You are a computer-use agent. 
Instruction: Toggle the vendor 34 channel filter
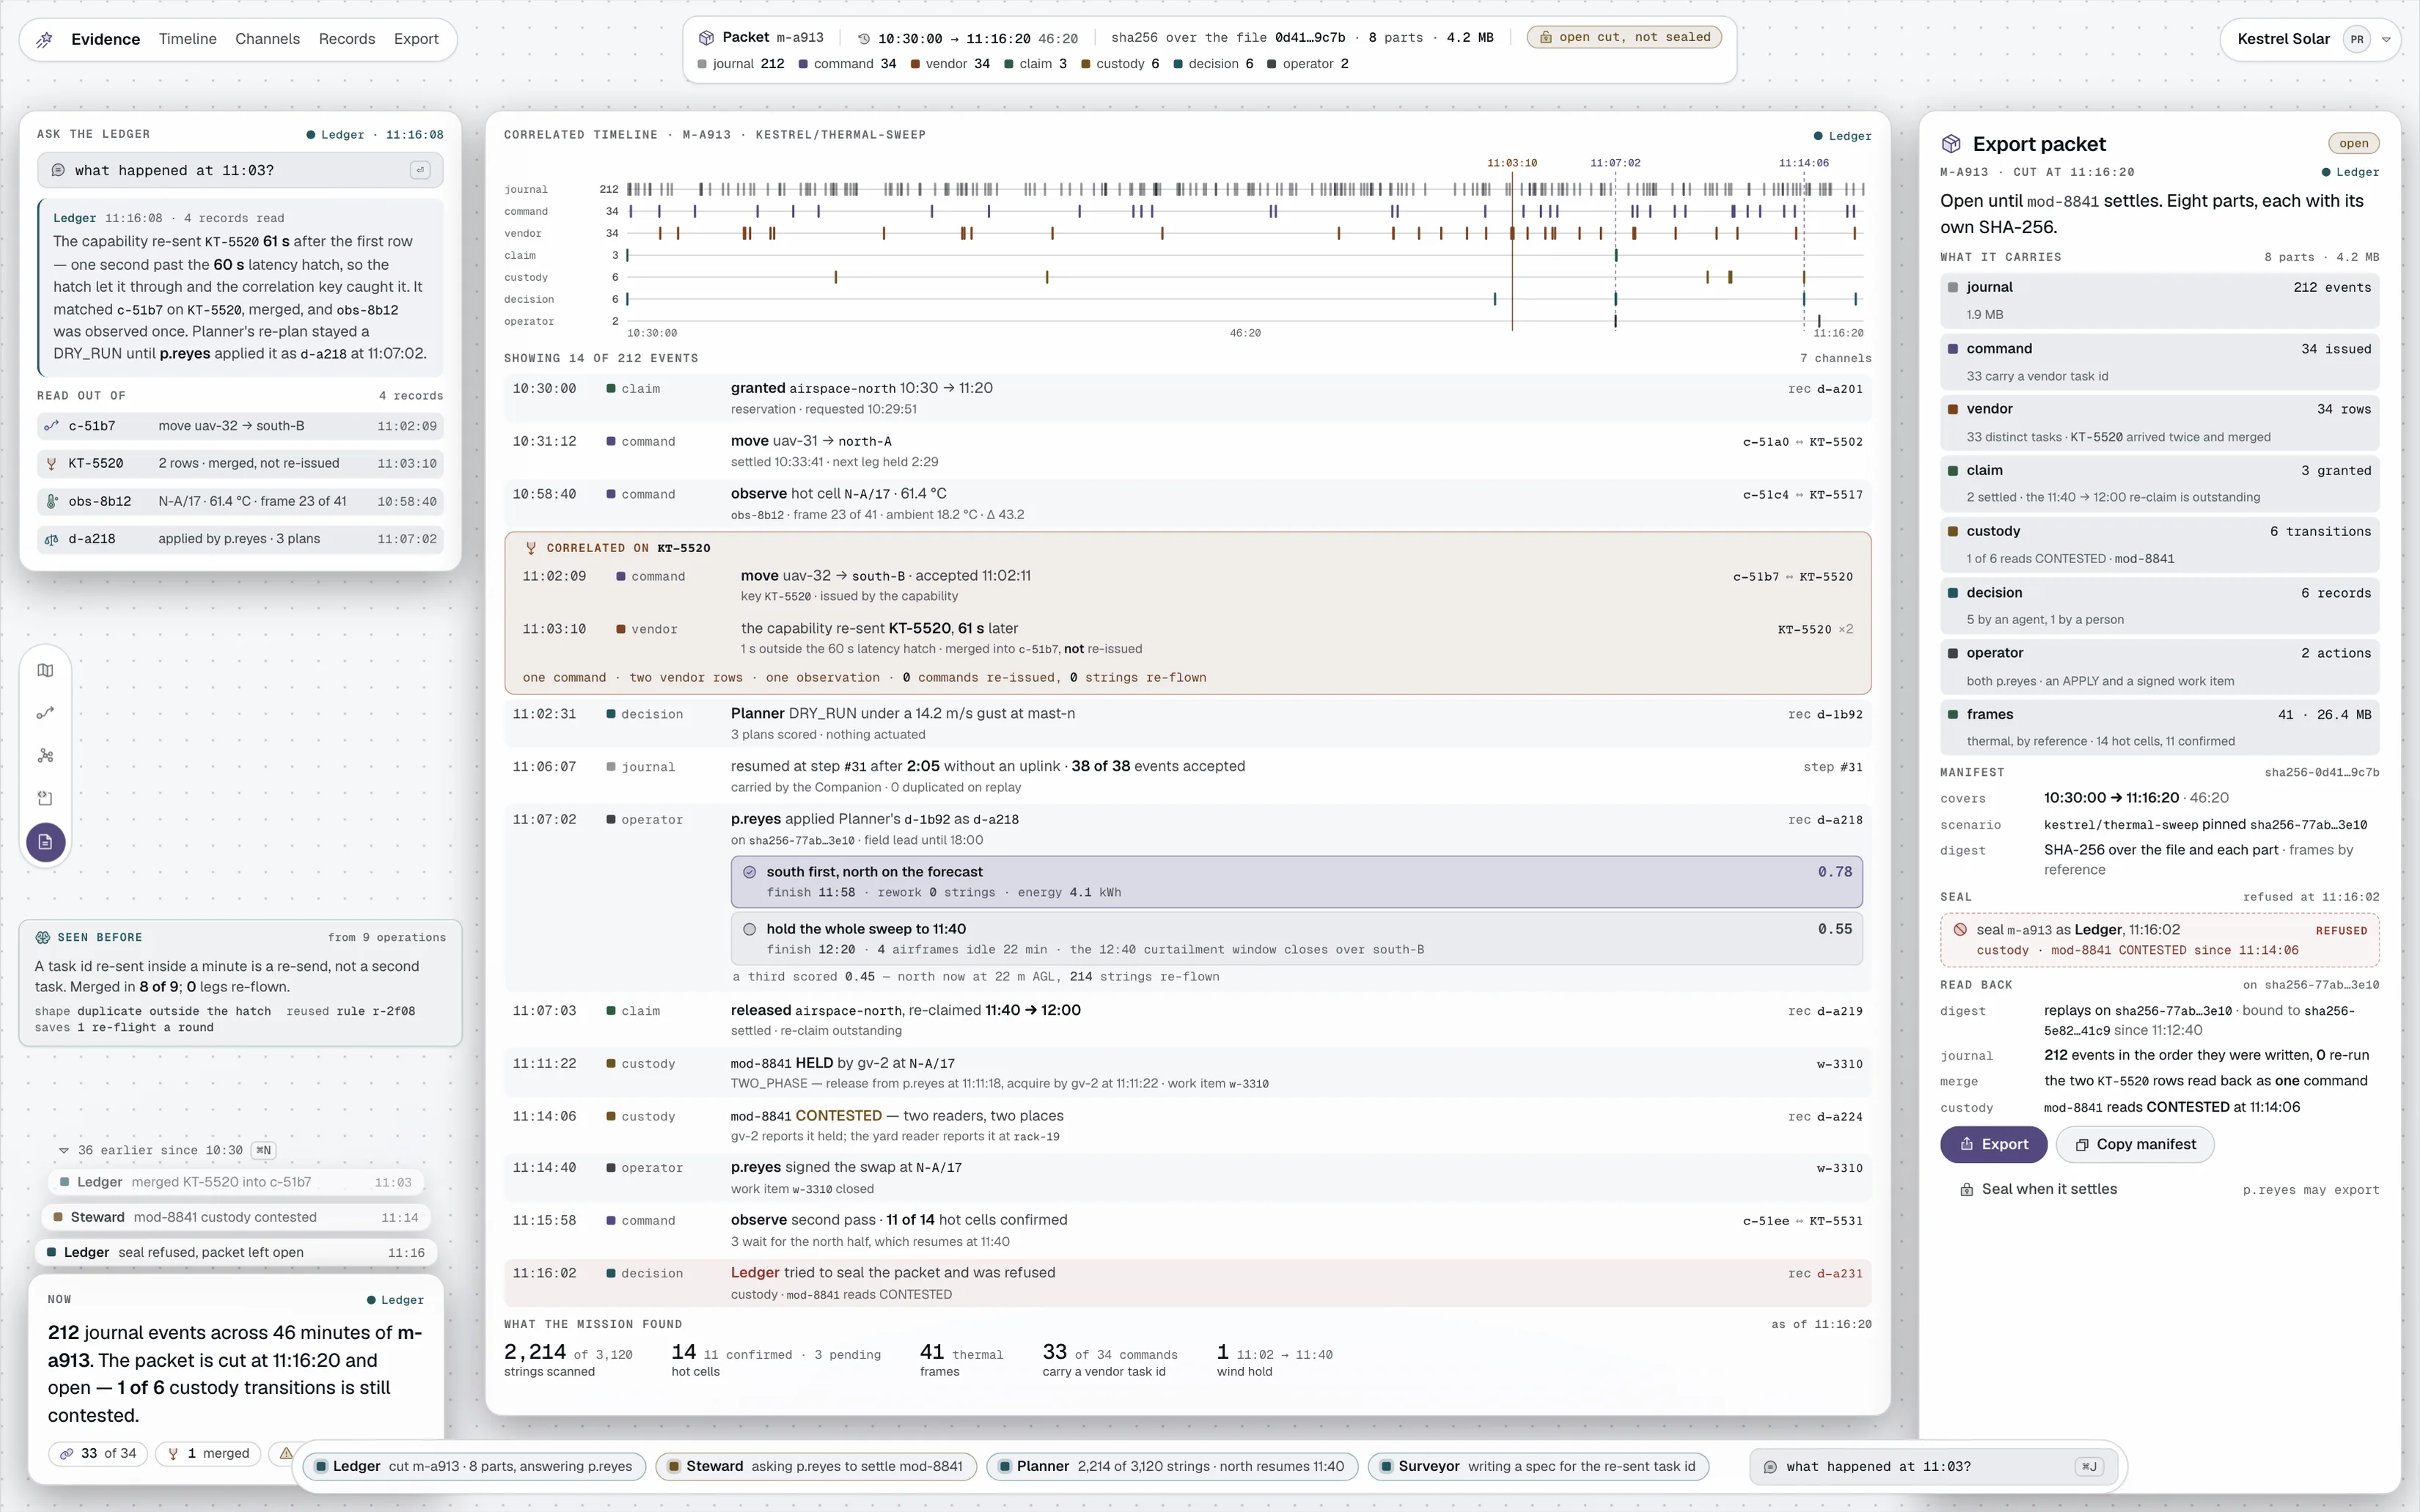[x=950, y=64]
